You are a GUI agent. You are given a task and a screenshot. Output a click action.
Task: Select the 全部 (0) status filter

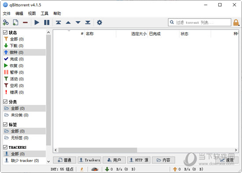click(24, 39)
